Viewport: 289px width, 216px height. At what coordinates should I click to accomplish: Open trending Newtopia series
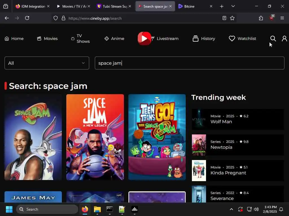click(x=238, y=145)
